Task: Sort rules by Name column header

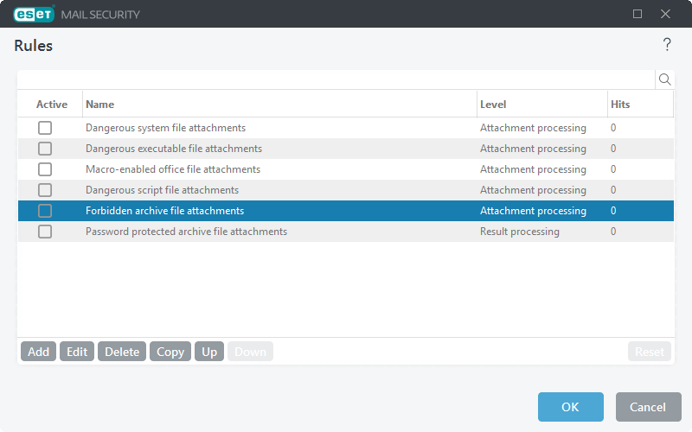Action: click(279, 105)
